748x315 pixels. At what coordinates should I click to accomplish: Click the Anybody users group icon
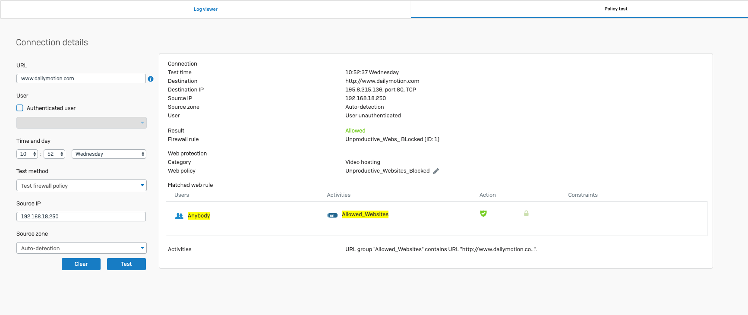coord(179,216)
